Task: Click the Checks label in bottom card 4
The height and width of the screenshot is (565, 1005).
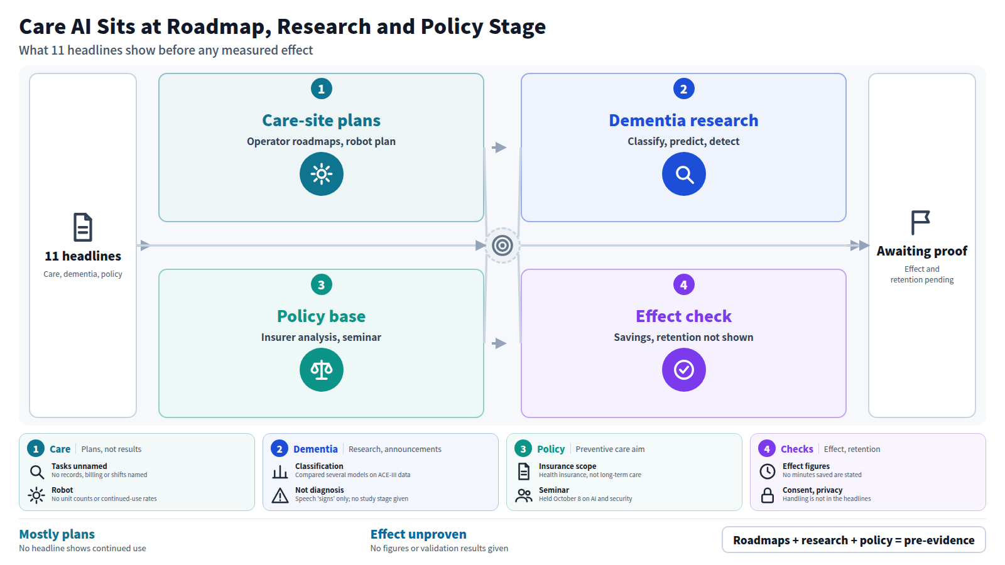Action: [797, 449]
